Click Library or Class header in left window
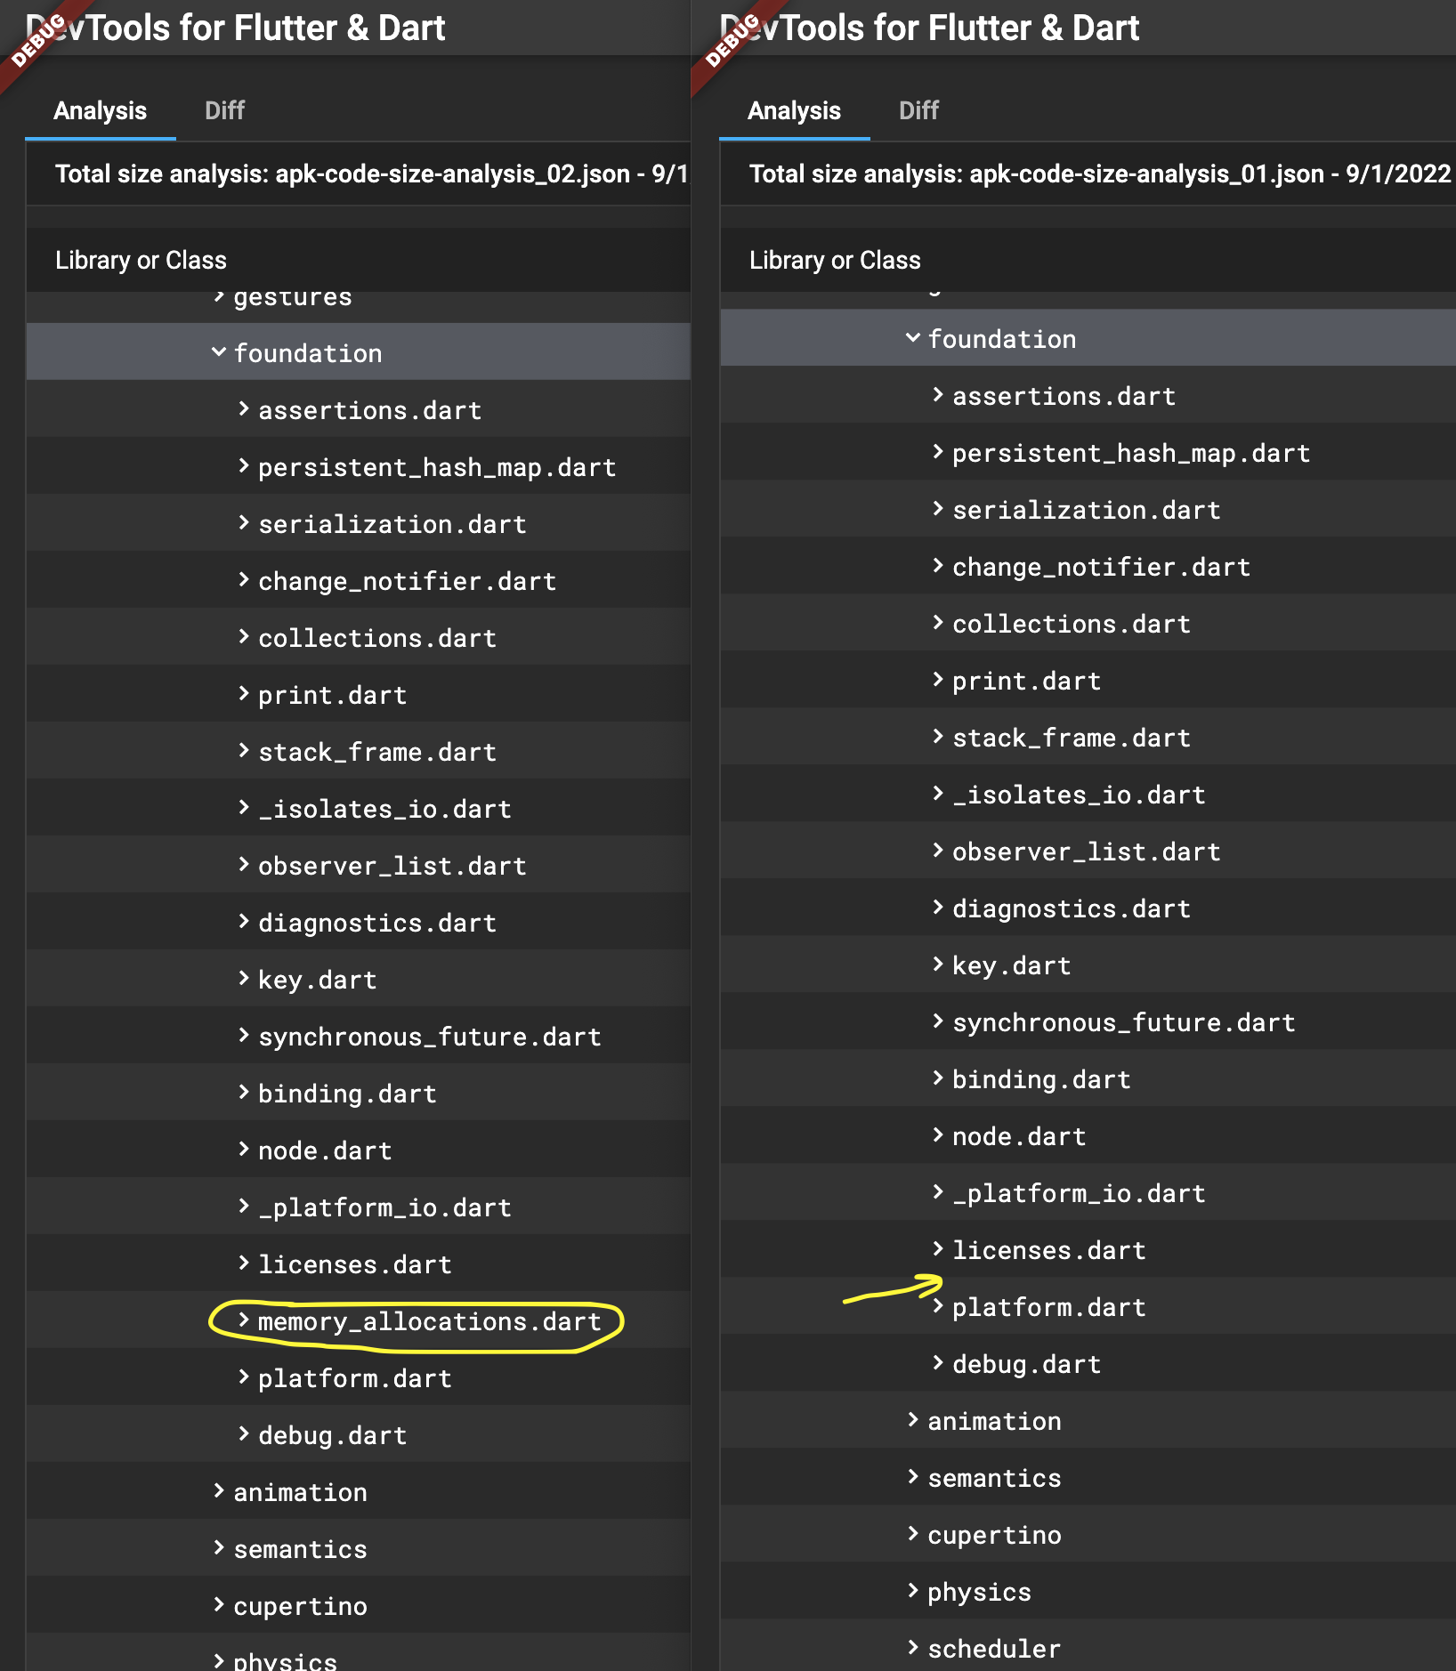Screen dimensions: 1456x1671 click(141, 260)
